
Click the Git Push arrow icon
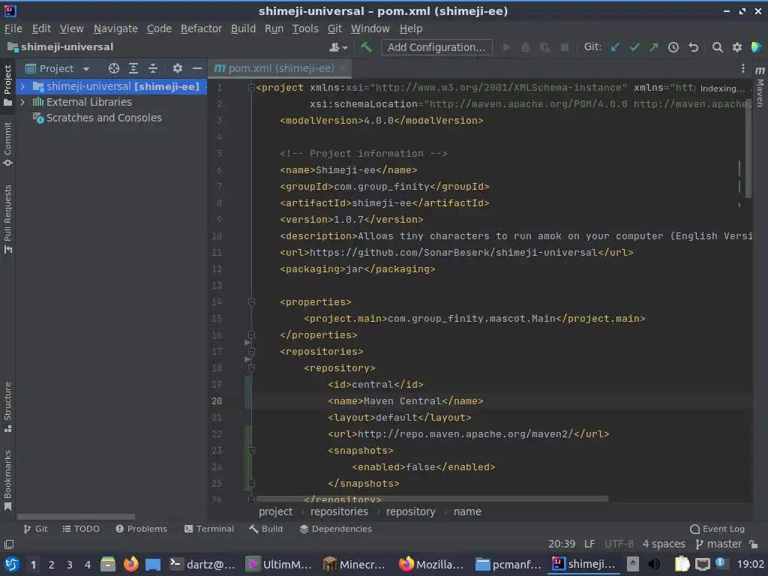(654, 47)
